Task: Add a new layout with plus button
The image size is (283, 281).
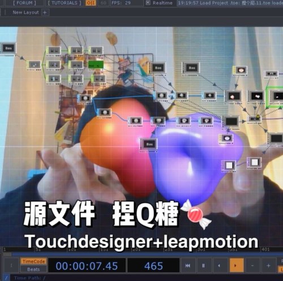Action: pos(45,12)
